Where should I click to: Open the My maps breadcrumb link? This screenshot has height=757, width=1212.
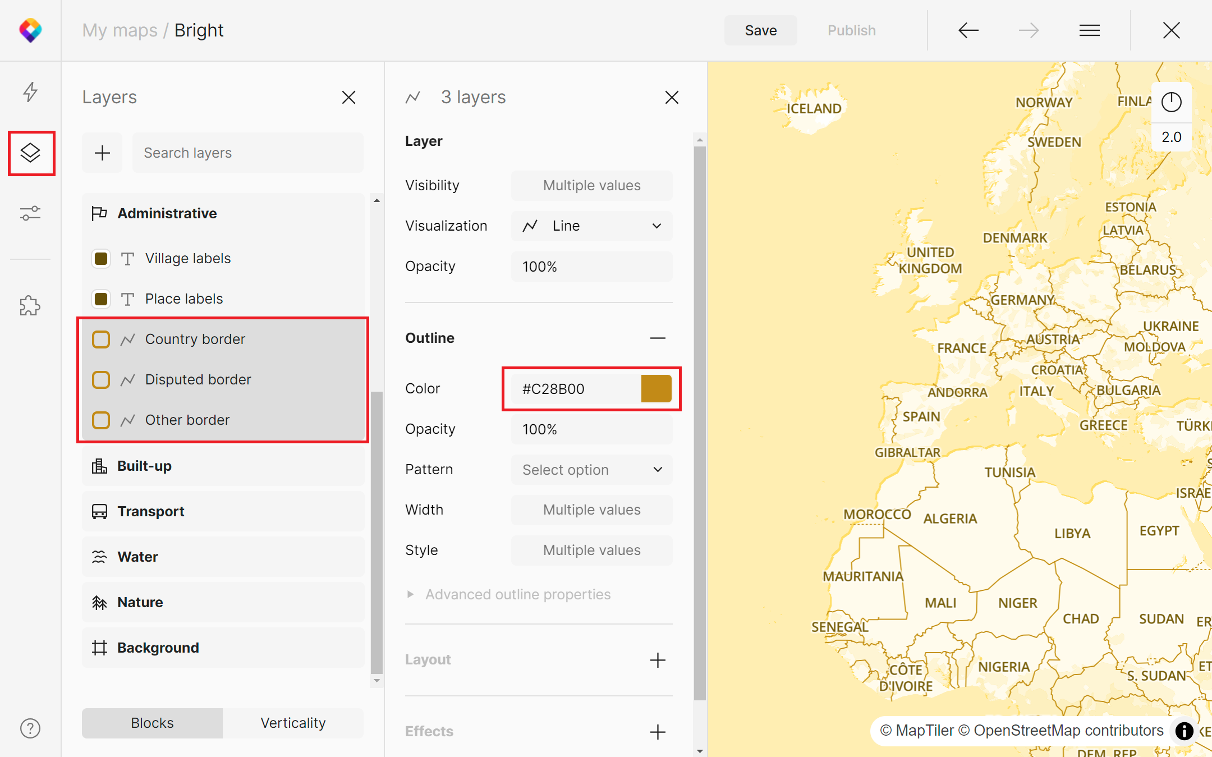point(120,30)
